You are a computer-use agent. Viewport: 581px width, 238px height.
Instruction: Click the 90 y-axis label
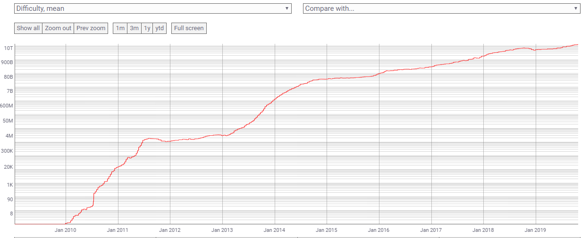pyautogui.click(x=10, y=199)
